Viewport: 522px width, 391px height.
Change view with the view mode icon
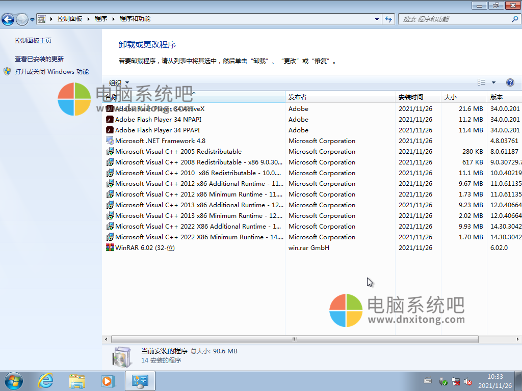[481, 82]
